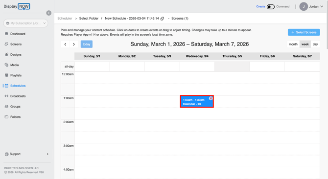The height and width of the screenshot is (179, 328).
Task: Open Folders label in sidebar
Action: click(16, 117)
